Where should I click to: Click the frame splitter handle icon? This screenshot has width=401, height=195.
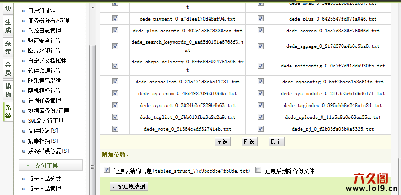(92, 167)
